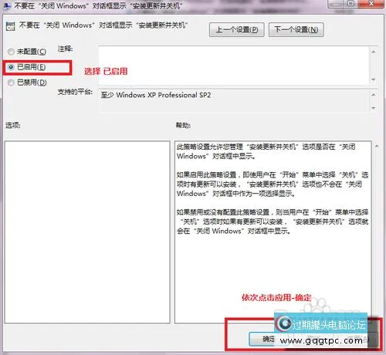The height and width of the screenshot is (355, 386).
Task: Click up arrow of the comment box scrollbar
Action: click(x=374, y=52)
